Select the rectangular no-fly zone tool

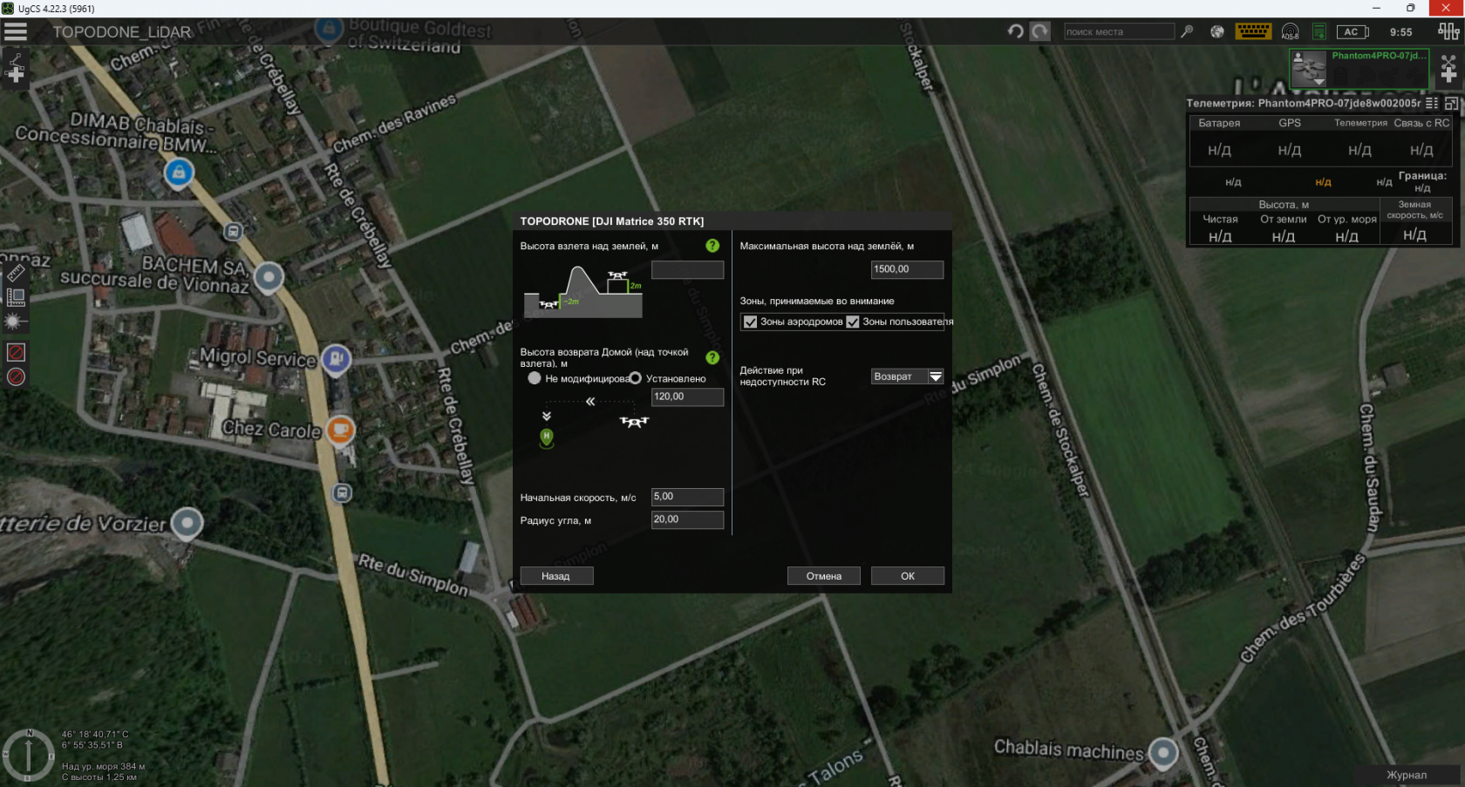[16, 352]
